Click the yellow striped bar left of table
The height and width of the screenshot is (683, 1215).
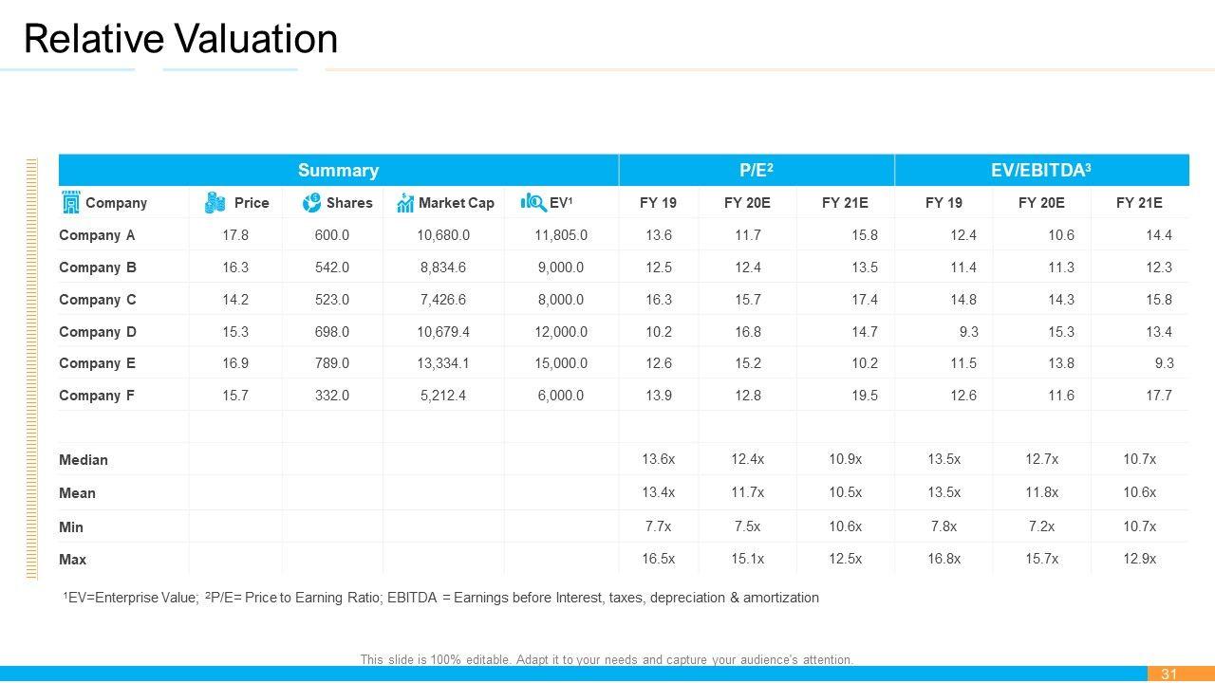click(x=31, y=367)
